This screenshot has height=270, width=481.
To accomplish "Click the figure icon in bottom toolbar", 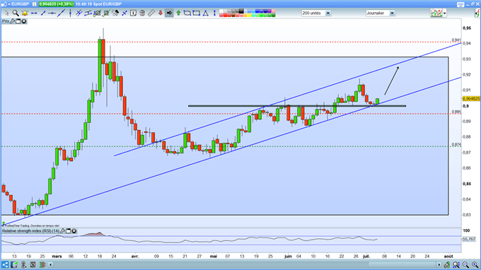I will pyautogui.click(x=23, y=264).
